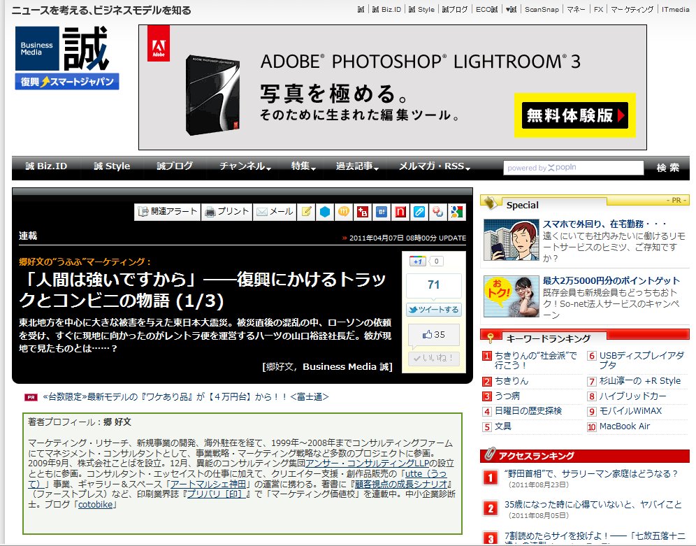The height and width of the screenshot is (546, 696).
Task: Open the 富士通 ワケあり品 PR link
Action: pos(186,397)
